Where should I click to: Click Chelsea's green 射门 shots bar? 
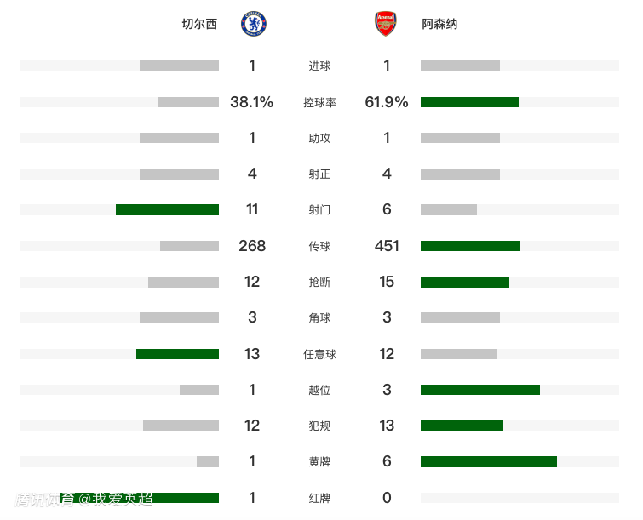point(167,209)
